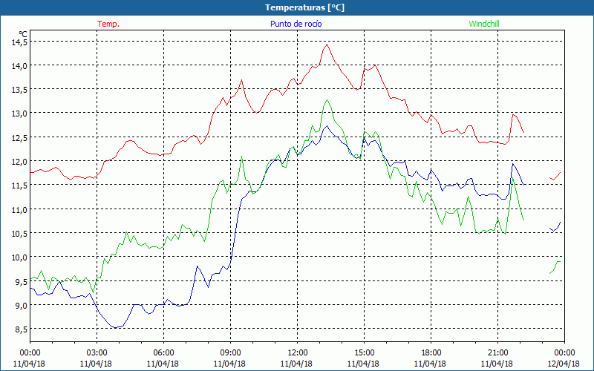Screen dimensions: 594x371
Task: Click the 12,5 y-axis value
Action: click(19, 138)
